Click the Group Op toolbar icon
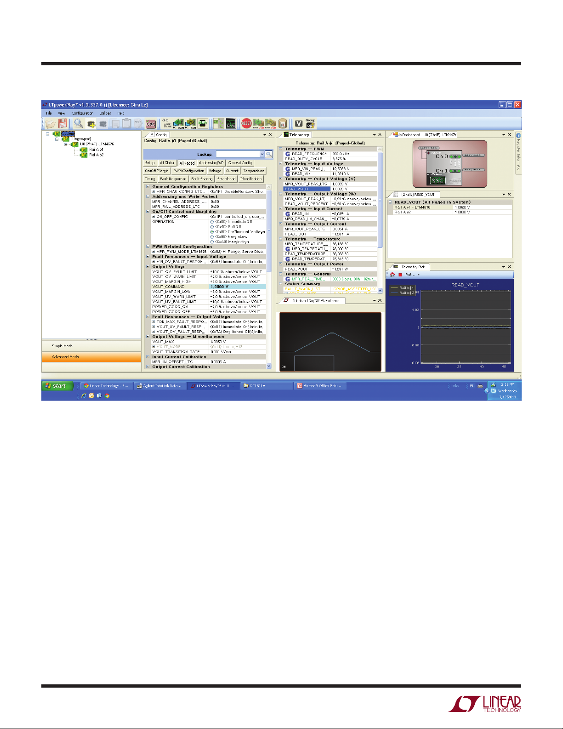Image resolution: width=563 pixels, height=729 pixels. tap(310, 123)
